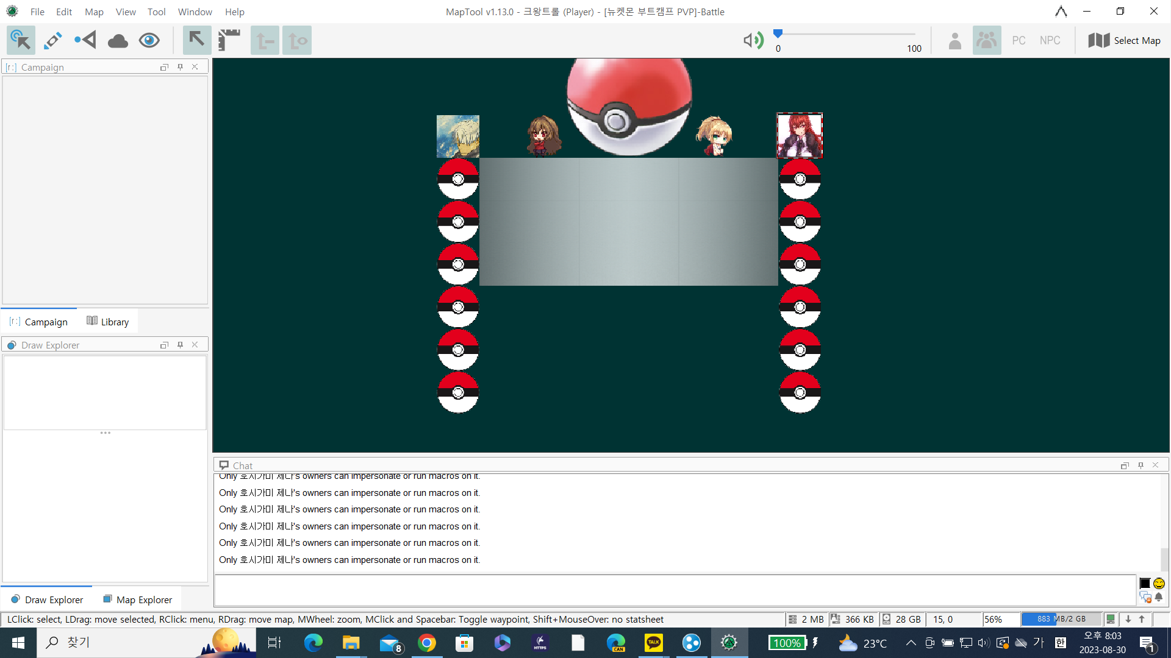The height and width of the screenshot is (658, 1171).
Task: Toggle the PC tokens filter
Action: point(1019,40)
